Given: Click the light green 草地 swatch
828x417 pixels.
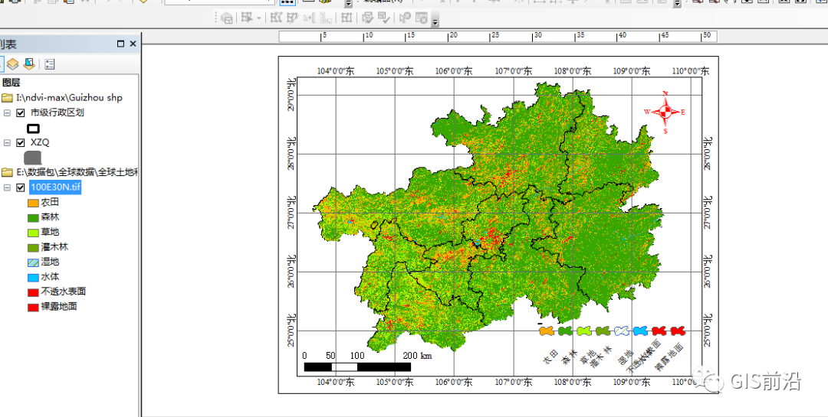Looking at the screenshot, I should 33,232.
